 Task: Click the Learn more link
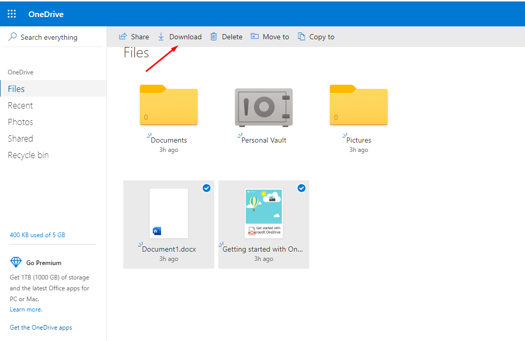point(26,309)
